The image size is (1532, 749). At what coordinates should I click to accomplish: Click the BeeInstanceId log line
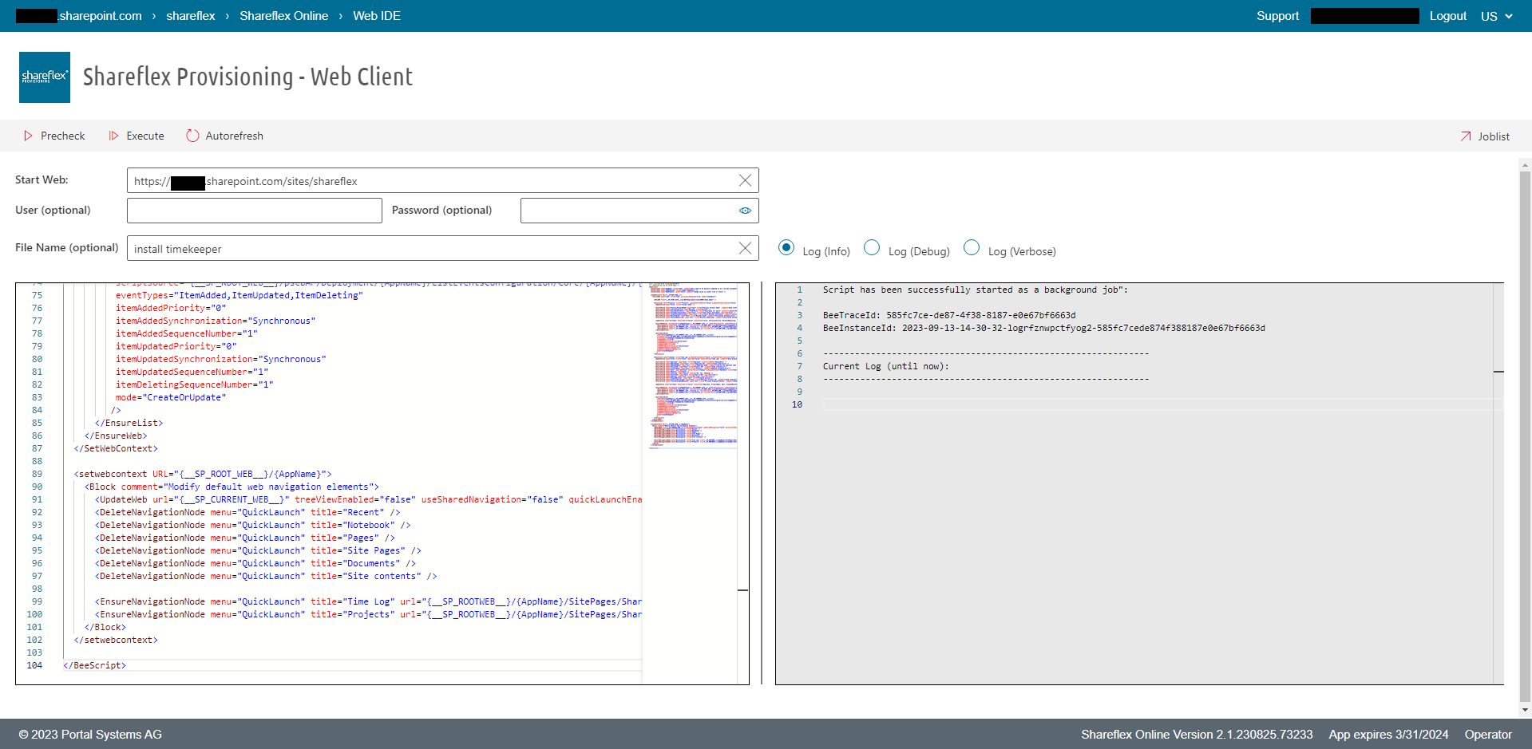point(1044,328)
